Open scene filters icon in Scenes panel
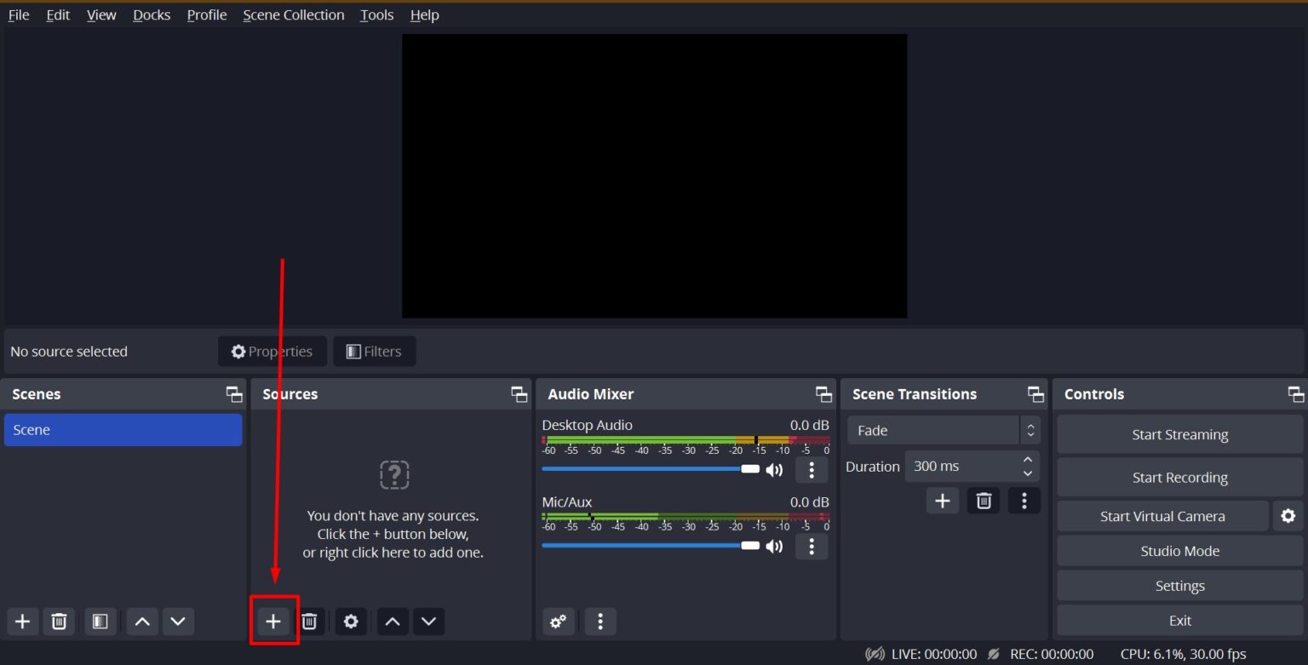 click(100, 622)
